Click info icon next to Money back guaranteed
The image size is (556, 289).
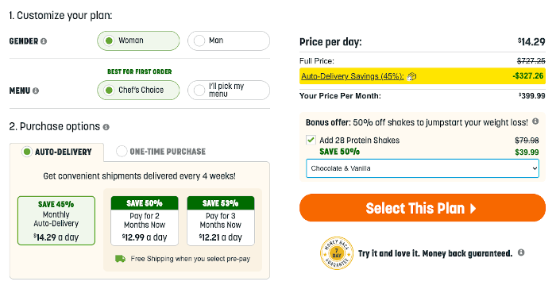tap(521, 252)
